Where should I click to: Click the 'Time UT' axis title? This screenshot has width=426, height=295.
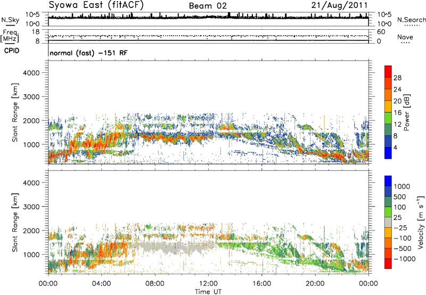pos(208,292)
